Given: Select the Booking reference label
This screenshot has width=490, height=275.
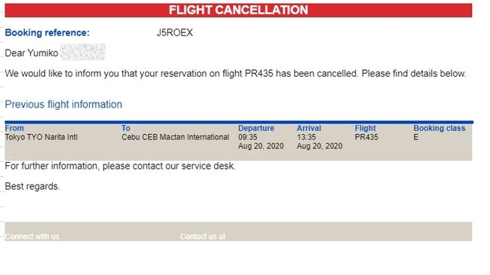Looking at the screenshot, I should pyautogui.click(x=47, y=33).
